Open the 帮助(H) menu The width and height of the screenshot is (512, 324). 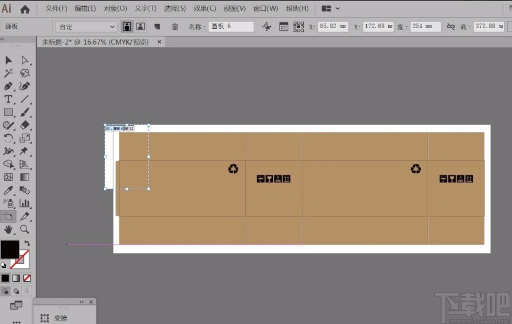297,9
